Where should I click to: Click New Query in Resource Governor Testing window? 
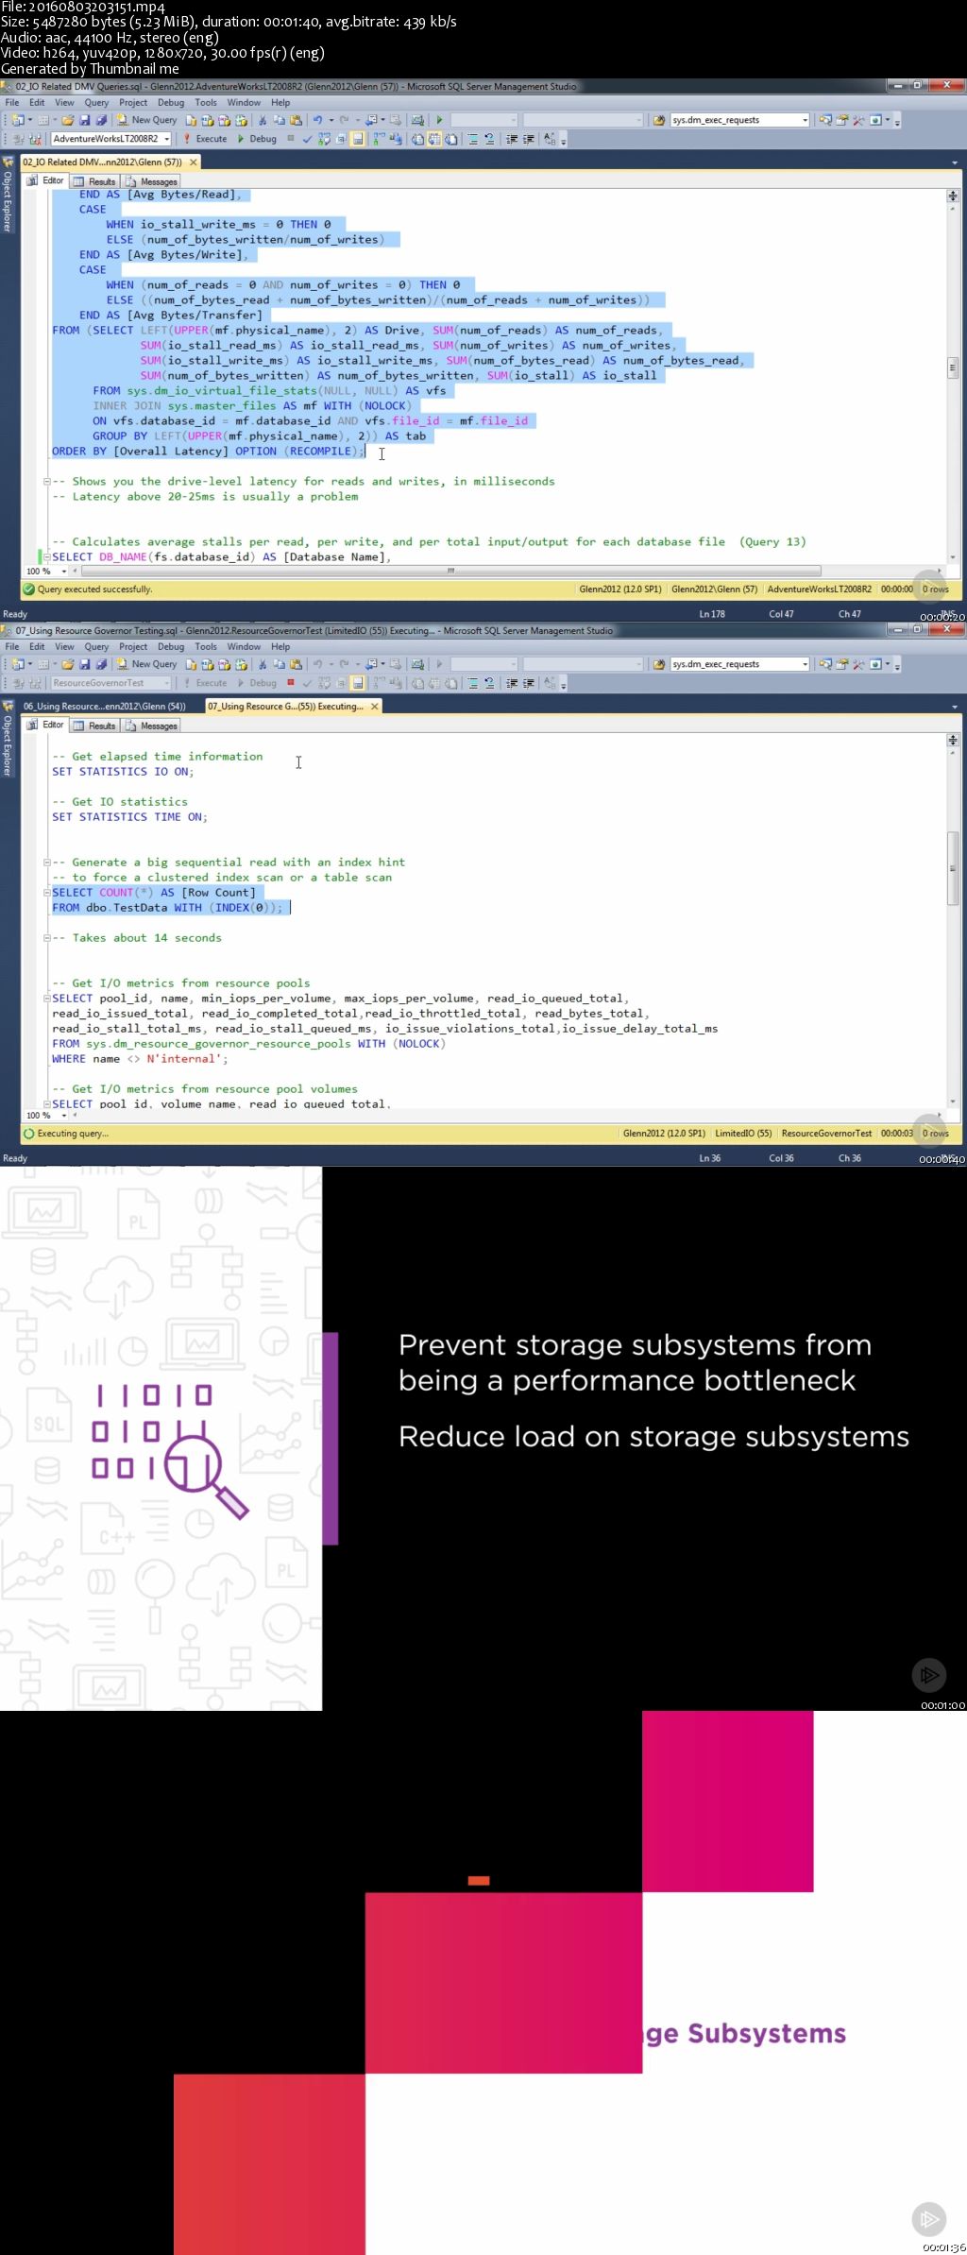click(146, 664)
